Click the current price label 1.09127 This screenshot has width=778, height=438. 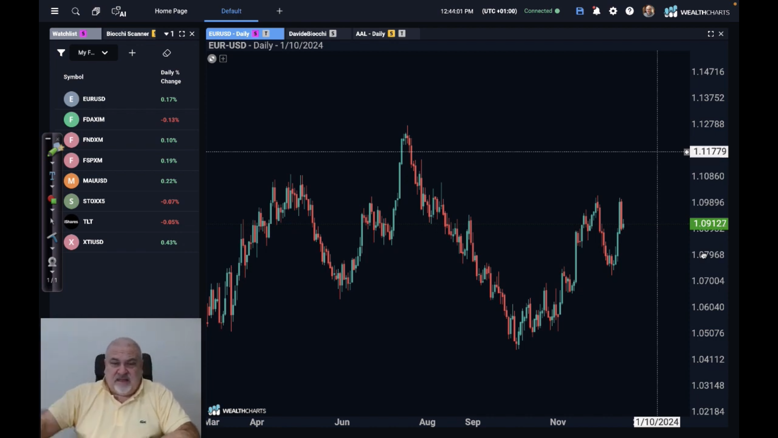[709, 223]
